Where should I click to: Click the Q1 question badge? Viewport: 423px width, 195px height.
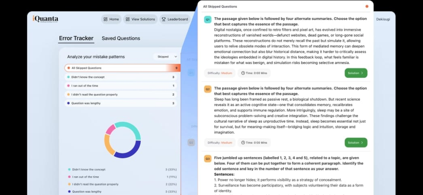[207, 20]
